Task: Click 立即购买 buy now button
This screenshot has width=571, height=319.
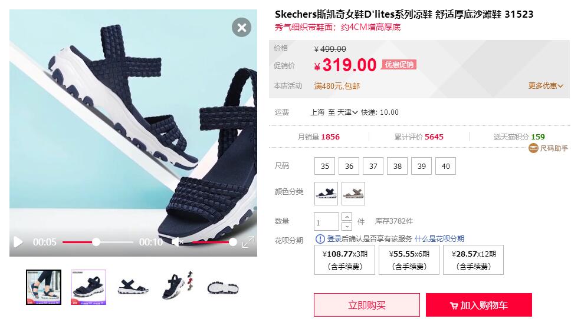Action: pos(367,305)
